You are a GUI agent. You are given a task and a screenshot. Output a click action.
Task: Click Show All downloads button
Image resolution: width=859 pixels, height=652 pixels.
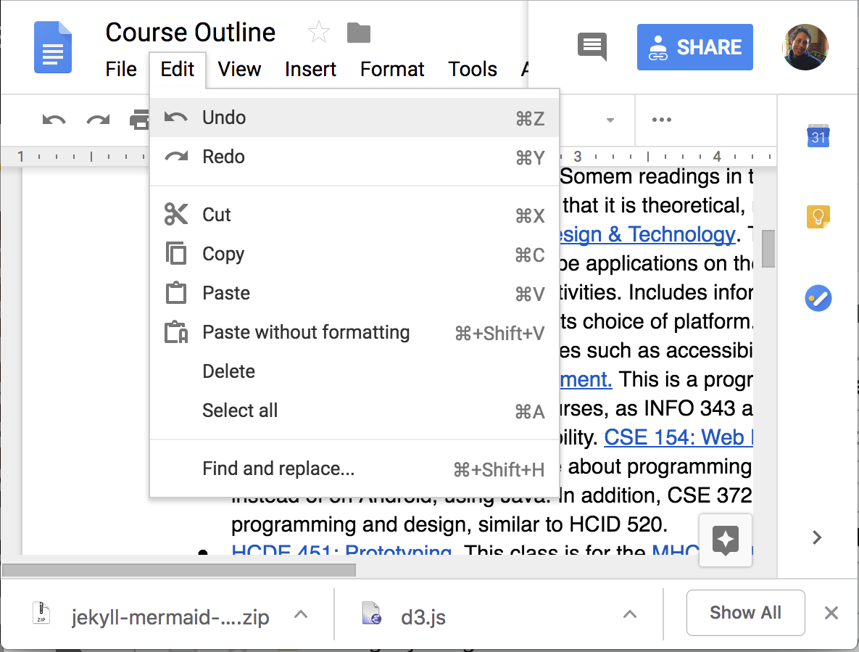click(745, 613)
